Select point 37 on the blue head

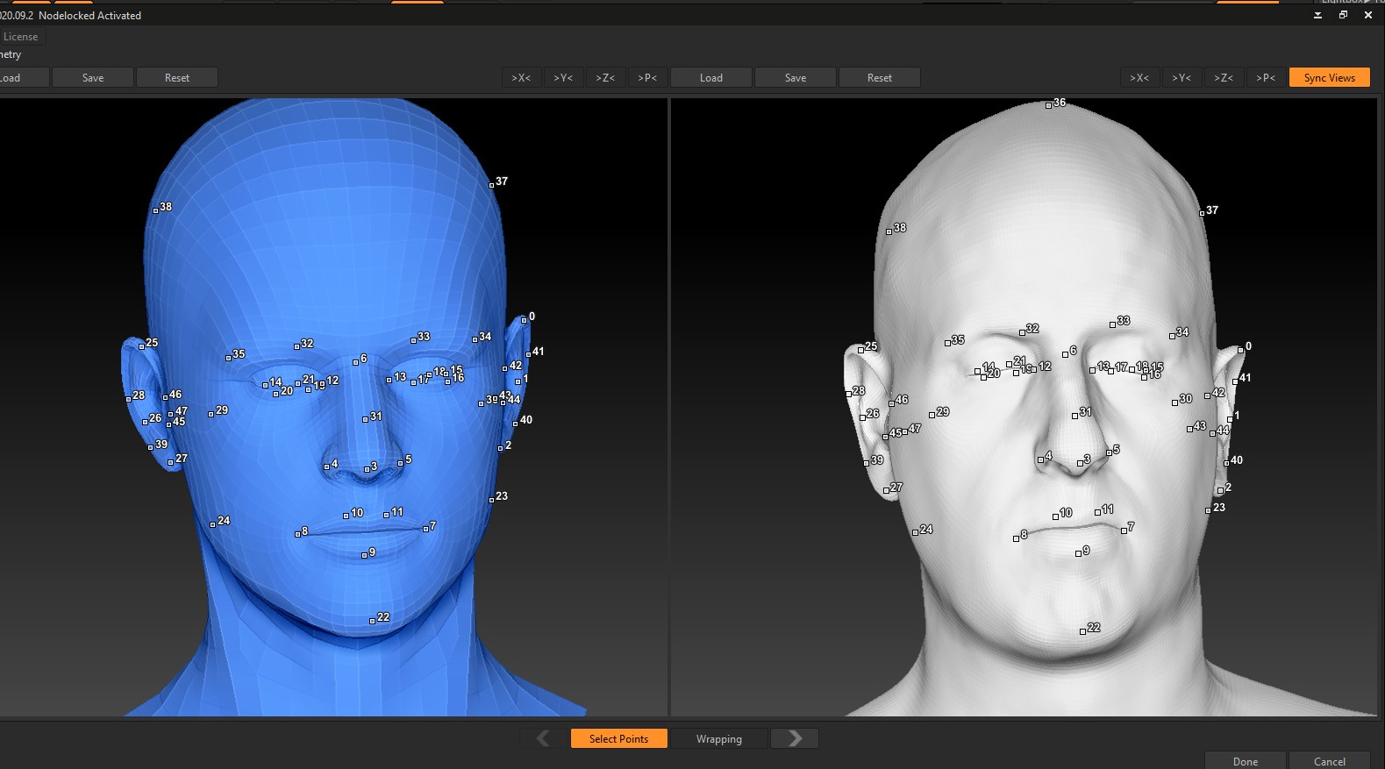click(491, 185)
